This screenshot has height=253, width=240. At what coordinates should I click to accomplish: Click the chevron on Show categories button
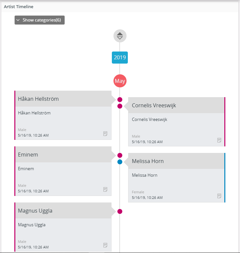coord(18,20)
